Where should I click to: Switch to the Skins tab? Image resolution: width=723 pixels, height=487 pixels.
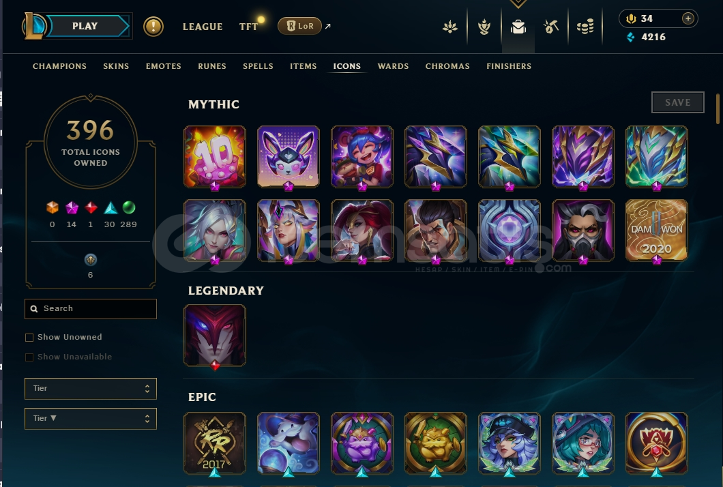coord(116,66)
